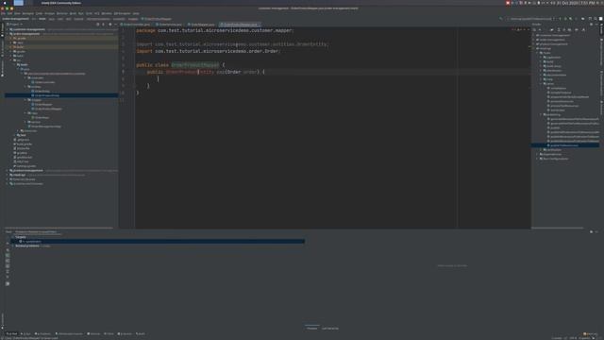Image resolution: width=604 pixels, height=340 pixels.
Task: Collapse mapper package in Project tree
Action: point(25,100)
